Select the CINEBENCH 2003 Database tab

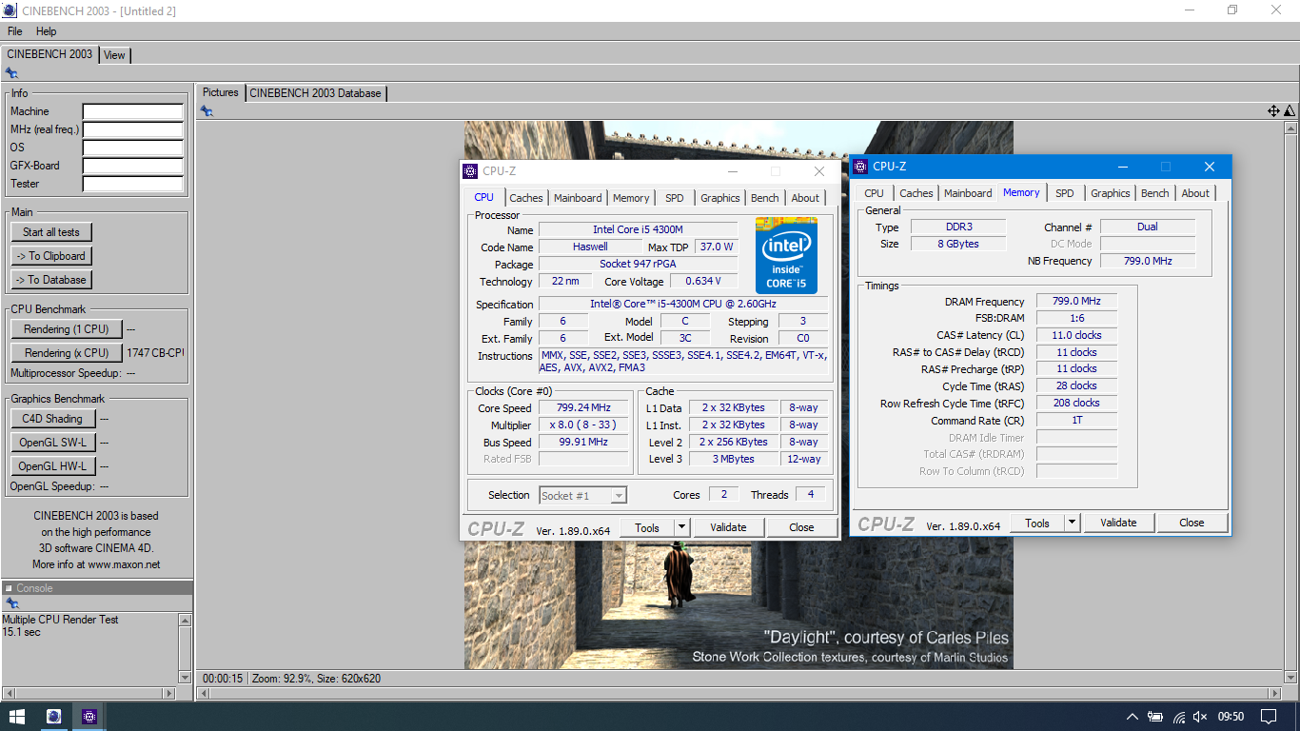point(316,93)
